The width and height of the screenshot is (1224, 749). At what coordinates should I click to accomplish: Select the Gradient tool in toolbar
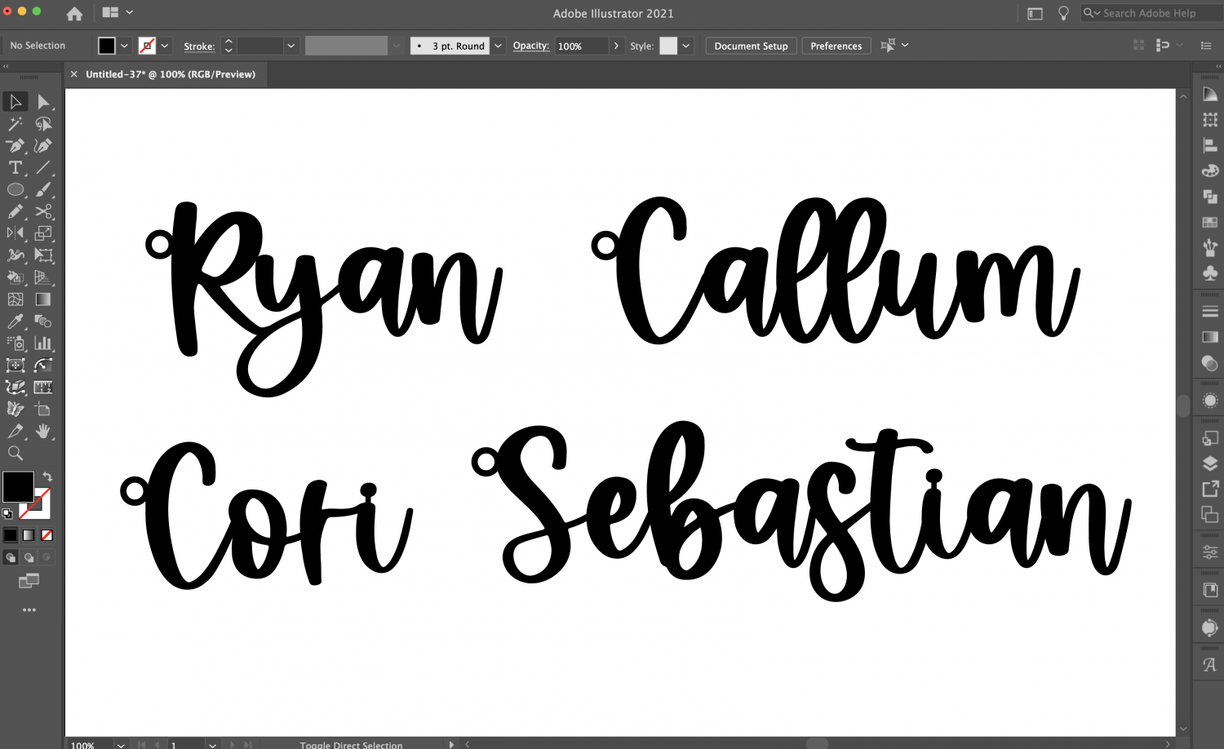(43, 299)
